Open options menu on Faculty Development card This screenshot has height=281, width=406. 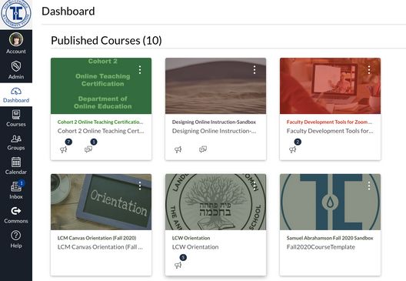(x=369, y=69)
